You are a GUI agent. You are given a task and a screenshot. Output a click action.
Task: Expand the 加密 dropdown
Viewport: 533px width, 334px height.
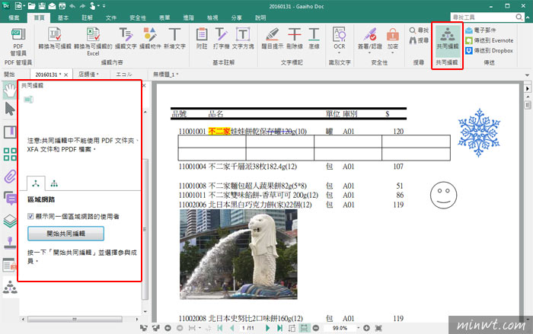click(392, 52)
